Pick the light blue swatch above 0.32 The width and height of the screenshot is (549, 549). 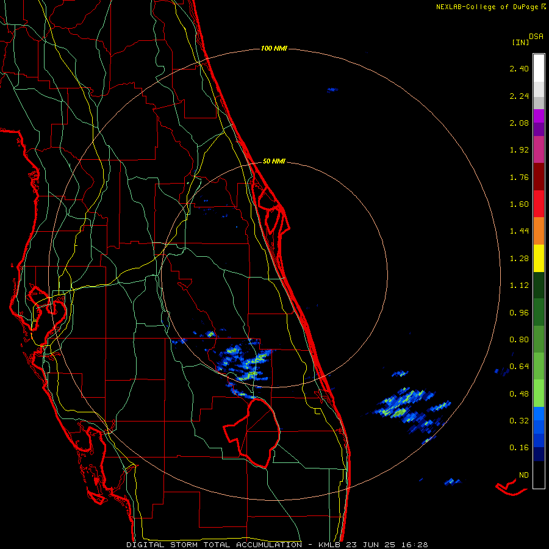click(x=539, y=414)
